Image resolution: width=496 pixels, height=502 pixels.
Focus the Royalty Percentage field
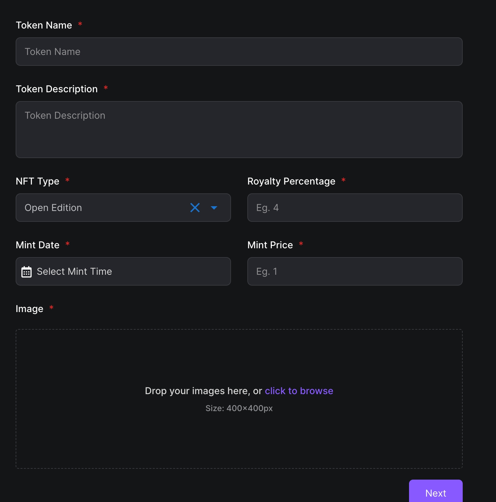[x=355, y=208]
